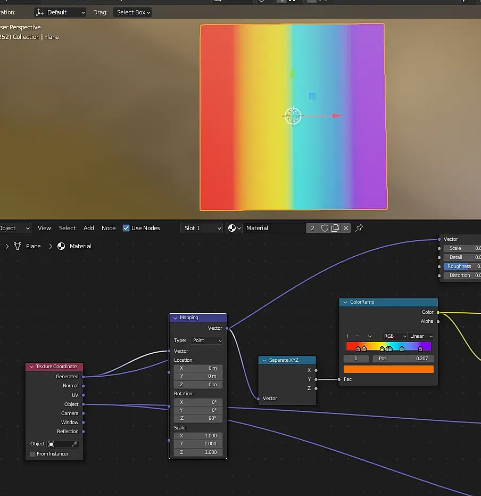Screen dimensions: 481x496
Task: Open the Linear interpolation dropdown
Action: [x=421, y=336]
